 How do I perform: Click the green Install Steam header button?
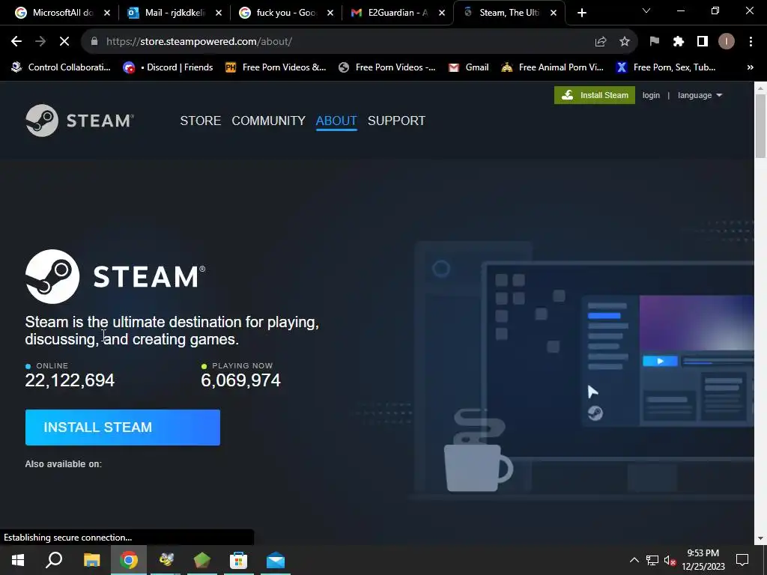pos(594,95)
